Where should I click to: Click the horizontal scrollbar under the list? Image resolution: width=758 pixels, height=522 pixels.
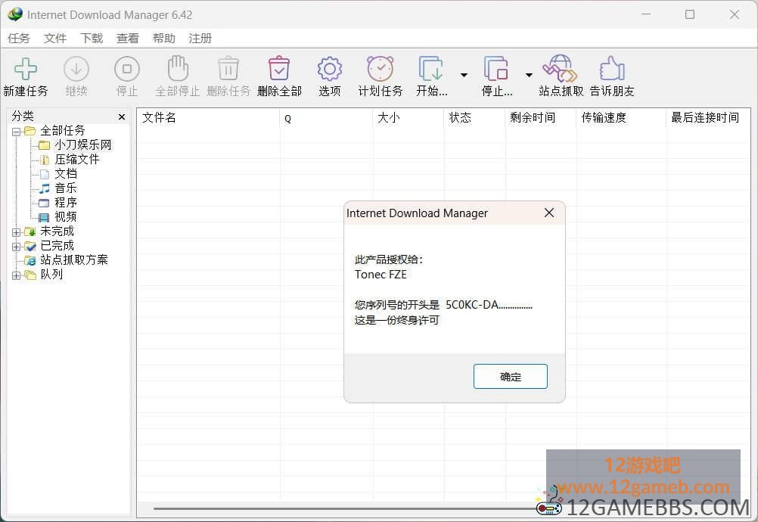[x=346, y=508]
